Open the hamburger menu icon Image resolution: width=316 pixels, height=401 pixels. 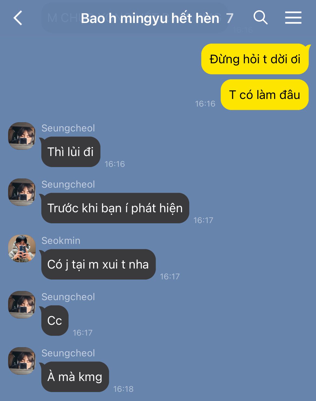pyautogui.click(x=293, y=18)
